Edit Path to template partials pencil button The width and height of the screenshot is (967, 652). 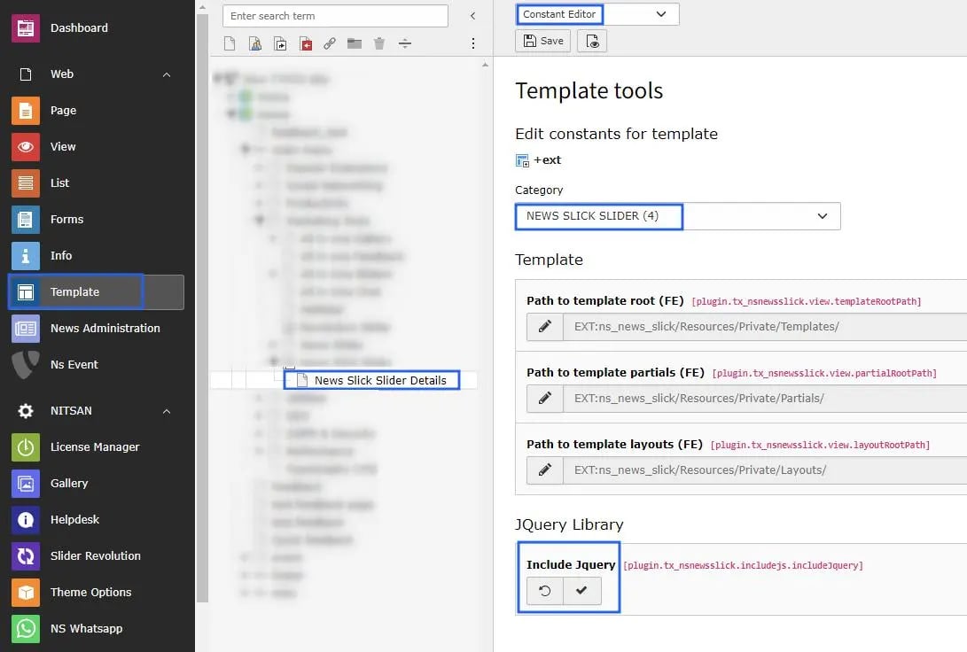click(545, 399)
